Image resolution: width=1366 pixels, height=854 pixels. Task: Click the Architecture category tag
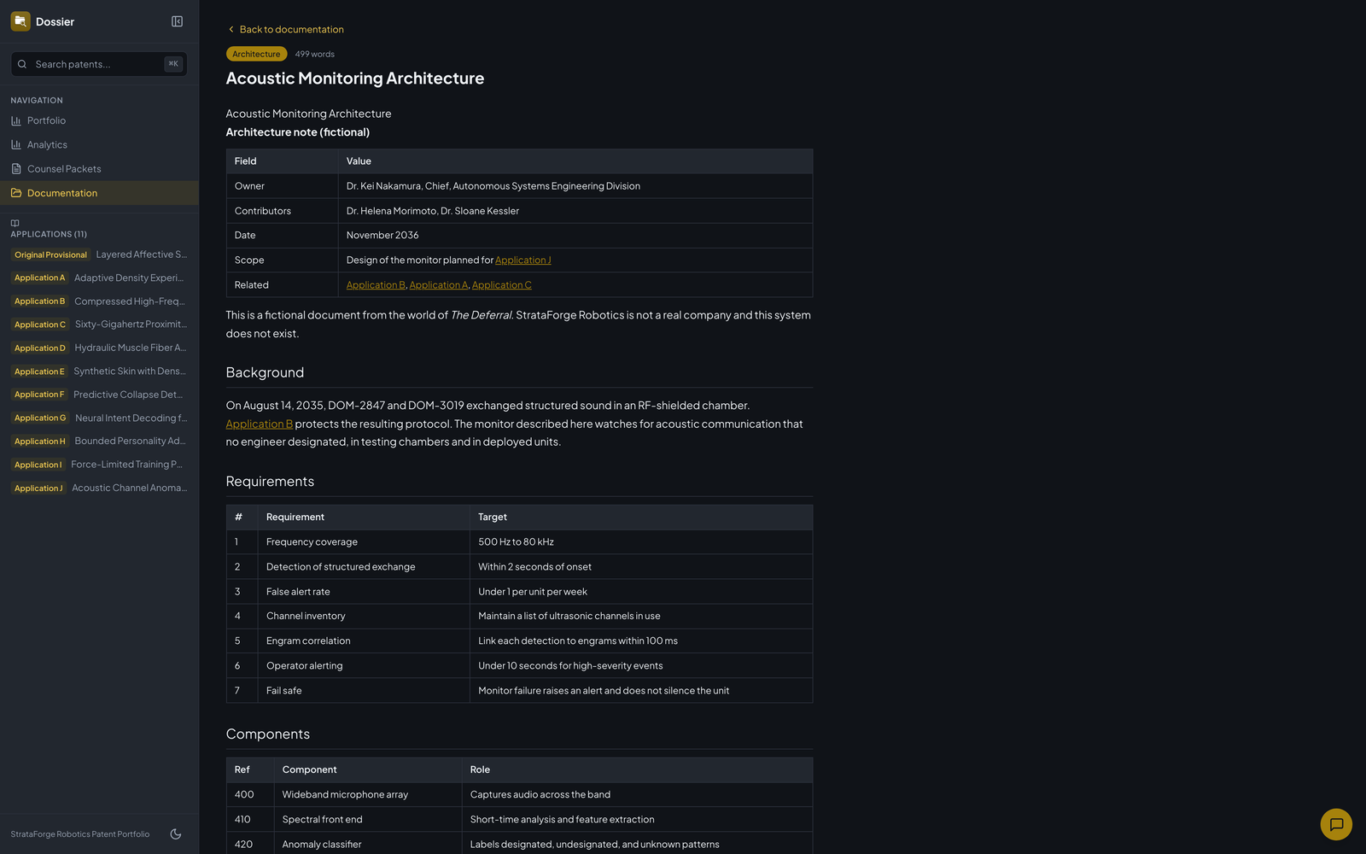click(256, 54)
